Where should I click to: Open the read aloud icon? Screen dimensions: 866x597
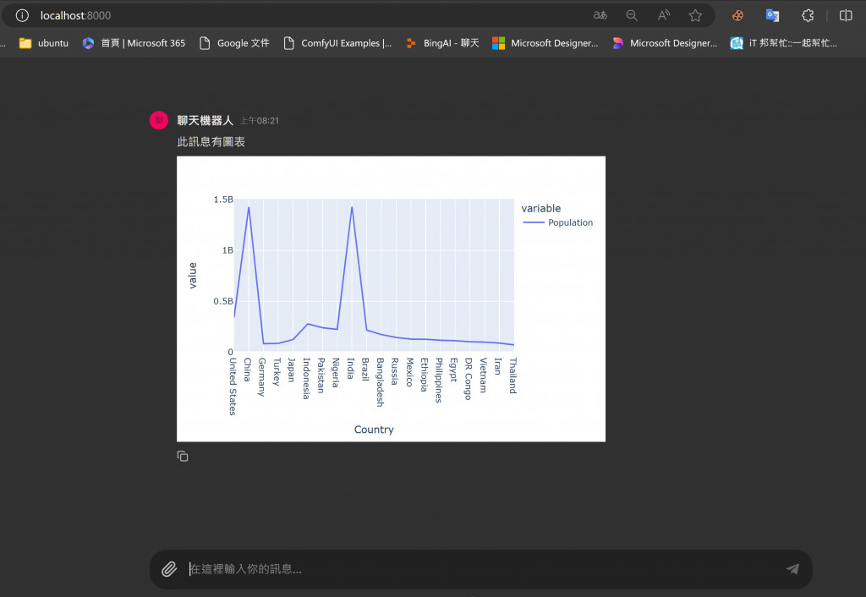(x=663, y=15)
